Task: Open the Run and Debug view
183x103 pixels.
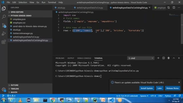Action: pyautogui.click(x=4, y=34)
